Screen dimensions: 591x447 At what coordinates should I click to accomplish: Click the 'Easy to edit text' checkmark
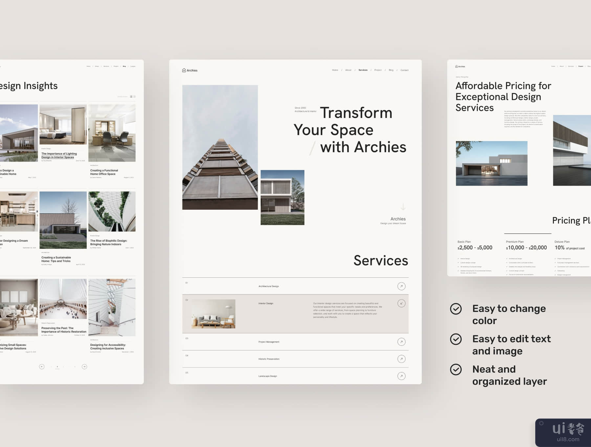[456, 339]
